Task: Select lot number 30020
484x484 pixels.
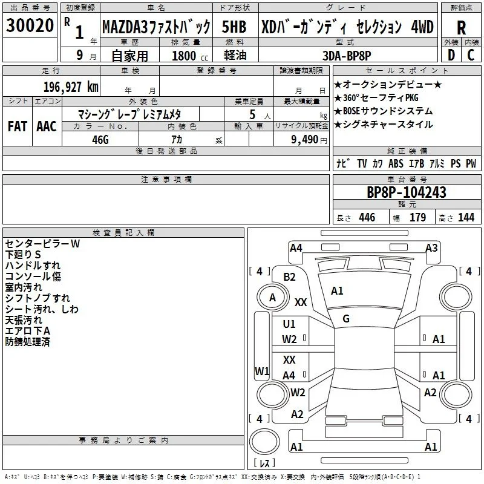Action: tap(30, 25)
